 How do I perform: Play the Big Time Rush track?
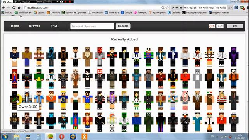[x=173, y=7]
